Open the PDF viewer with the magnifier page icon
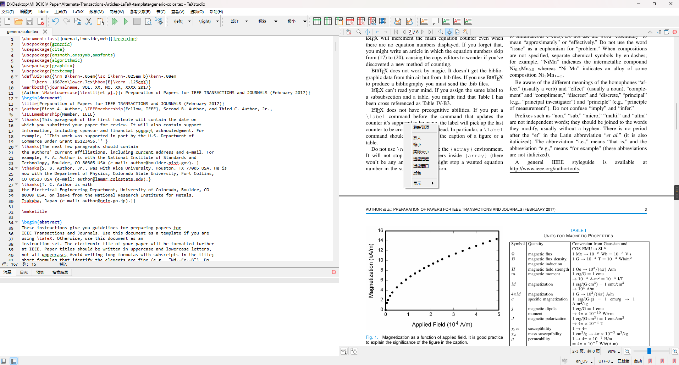Screen dimensions: 679x365 (148, 21)
